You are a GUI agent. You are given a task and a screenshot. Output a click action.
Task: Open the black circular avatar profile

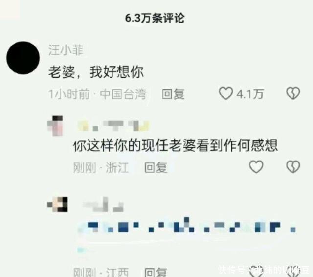23,58
